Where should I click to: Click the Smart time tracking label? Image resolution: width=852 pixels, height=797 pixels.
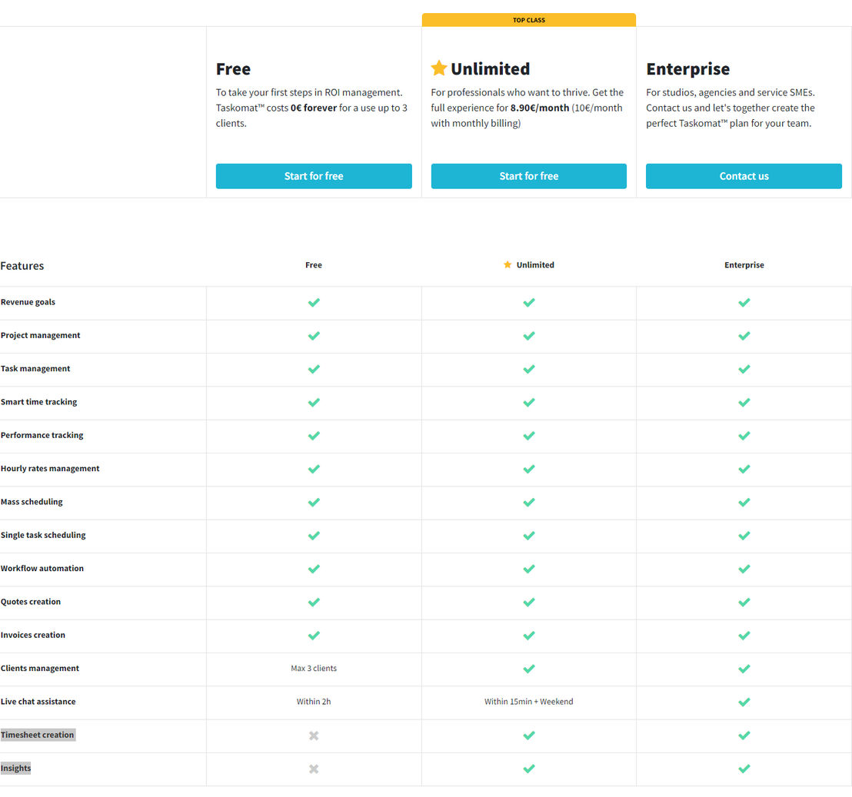pyautogui.click(x=38, y=402)
